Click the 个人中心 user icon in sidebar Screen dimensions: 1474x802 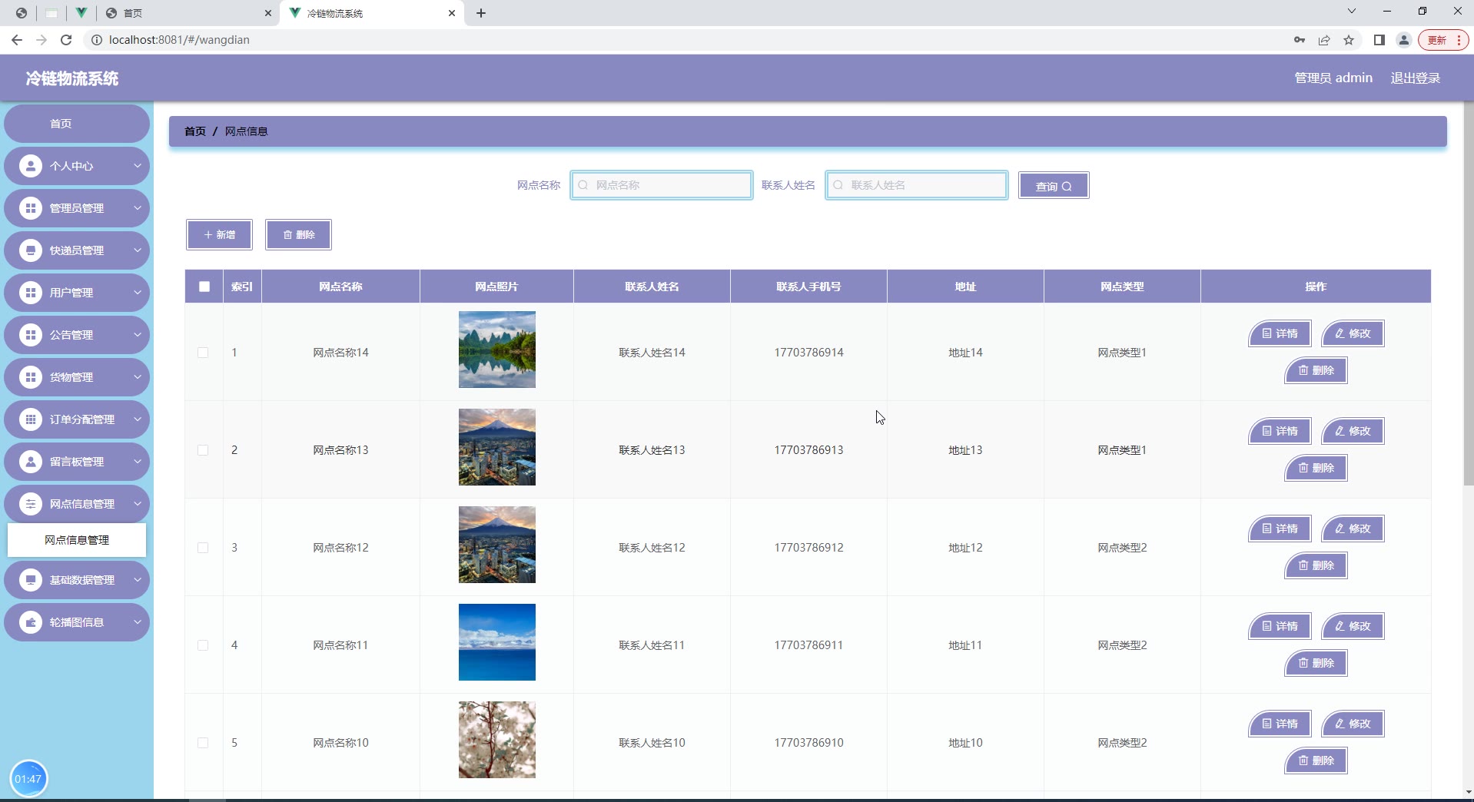(x=31, y=166)
